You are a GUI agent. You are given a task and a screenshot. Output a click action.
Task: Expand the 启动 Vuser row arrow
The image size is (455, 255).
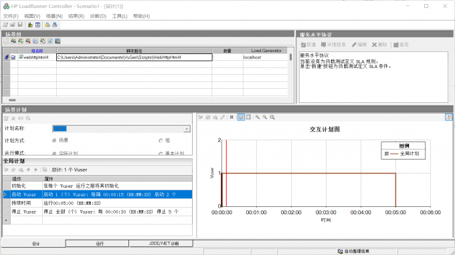[x=5, y=194]
